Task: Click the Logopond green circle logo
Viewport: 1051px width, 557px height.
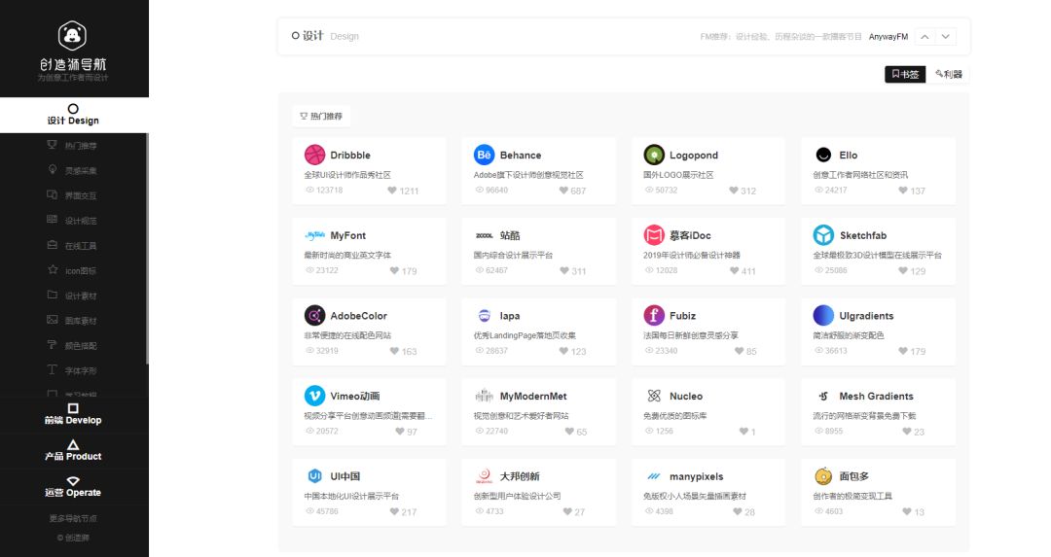Action: click(x=654, y=155)
